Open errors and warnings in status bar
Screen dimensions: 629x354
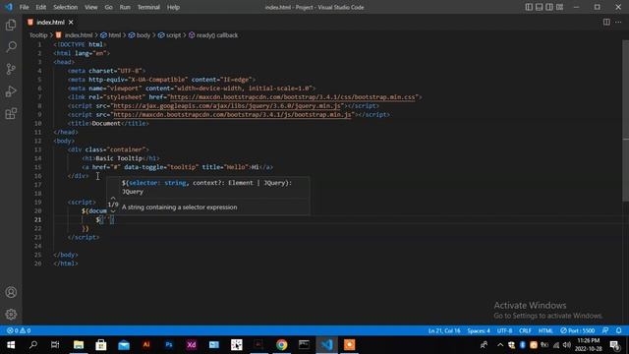(x=19, y=330)
